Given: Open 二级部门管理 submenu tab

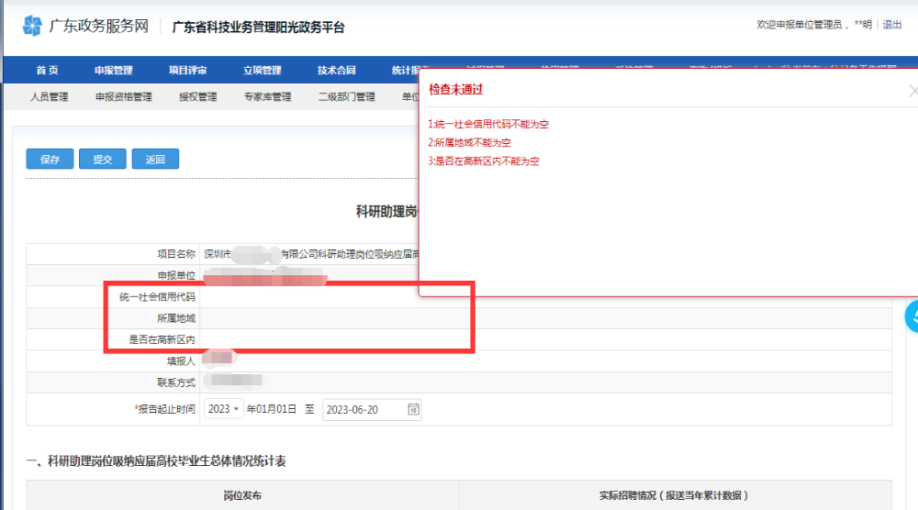Looking at the screenshot, I should coord(346,97).
